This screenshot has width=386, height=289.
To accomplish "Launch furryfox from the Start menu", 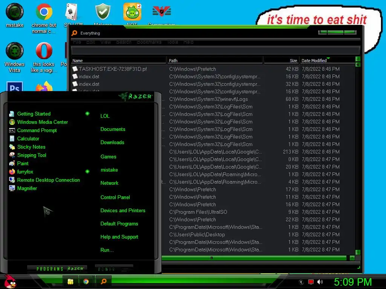I will click(25, 172).
